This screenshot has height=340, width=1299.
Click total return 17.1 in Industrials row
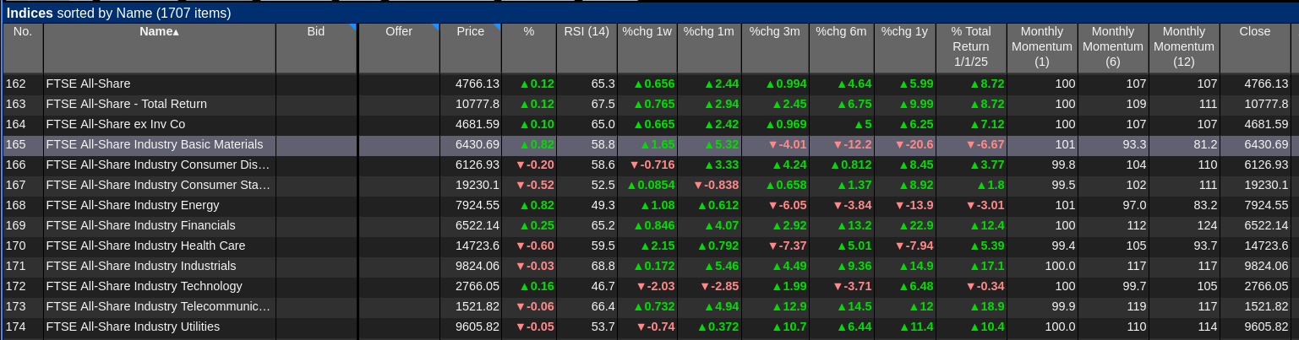[x=987, y=266]
